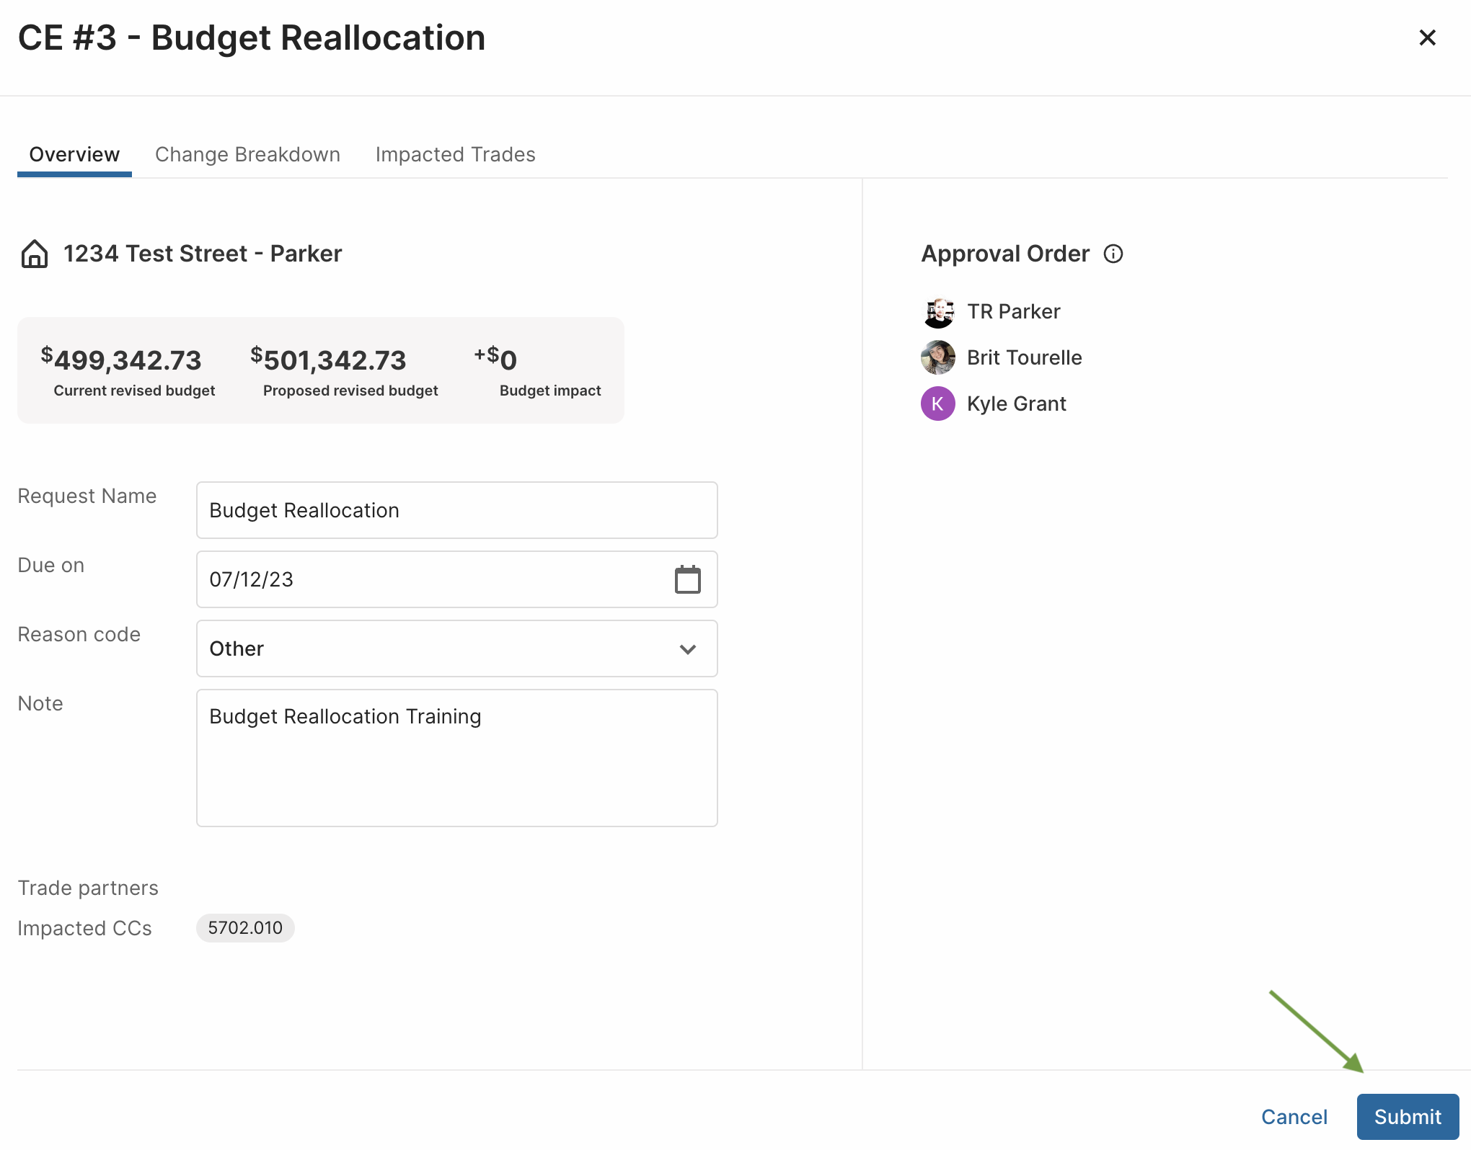This screenshot has width=1471, height=1150.
Task: Click into the Request Name field
Action: click(x=457, y=510)
